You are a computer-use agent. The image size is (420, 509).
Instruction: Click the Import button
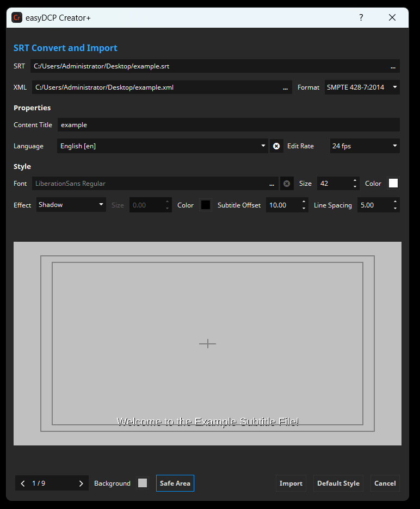(291, 483)
